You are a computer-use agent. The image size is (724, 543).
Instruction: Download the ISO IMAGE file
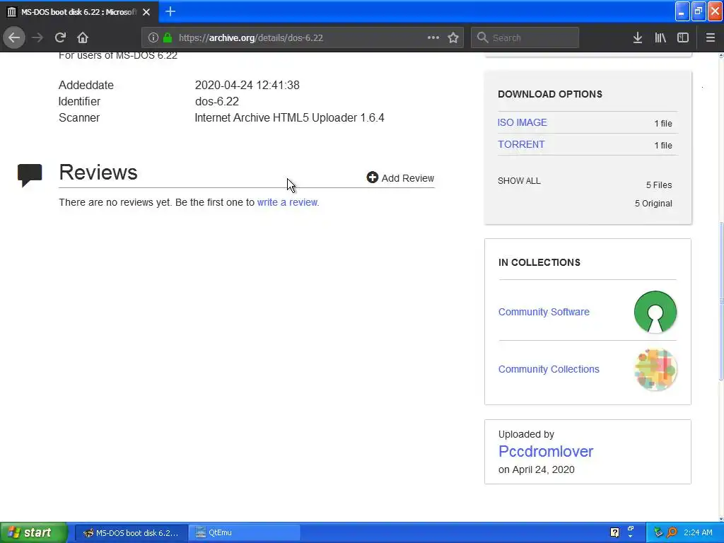(522, 122)
